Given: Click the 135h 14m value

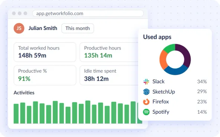Looking at the screenshot, I should 98,56.
